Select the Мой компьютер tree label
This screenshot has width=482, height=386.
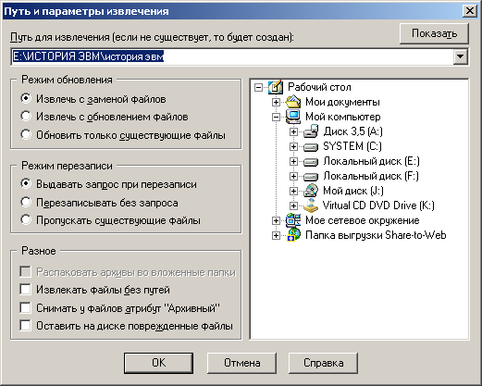(343, 117)
